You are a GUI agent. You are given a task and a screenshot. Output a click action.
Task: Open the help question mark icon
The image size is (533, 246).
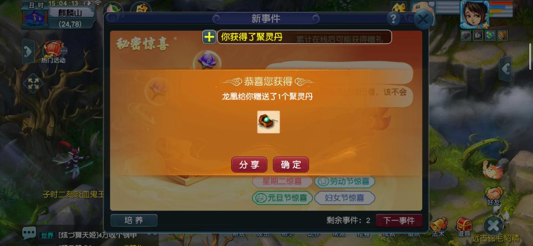(x=393, y=19)
